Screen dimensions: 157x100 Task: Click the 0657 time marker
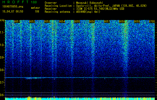click(107, 21)
